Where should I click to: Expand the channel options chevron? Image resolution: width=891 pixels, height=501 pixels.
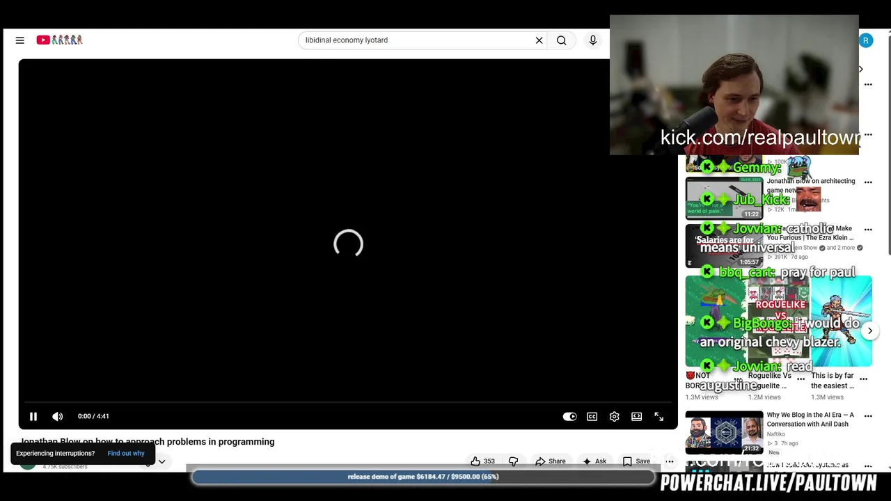coord(161,461)
